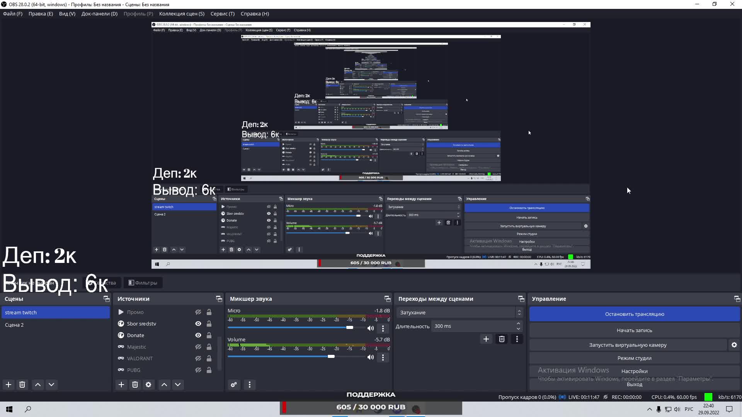
Task: Undock the Scene Transitions panel
Action: pos(521,299)
